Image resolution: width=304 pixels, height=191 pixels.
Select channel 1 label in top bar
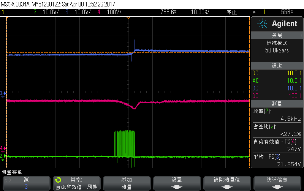point(3,12)
